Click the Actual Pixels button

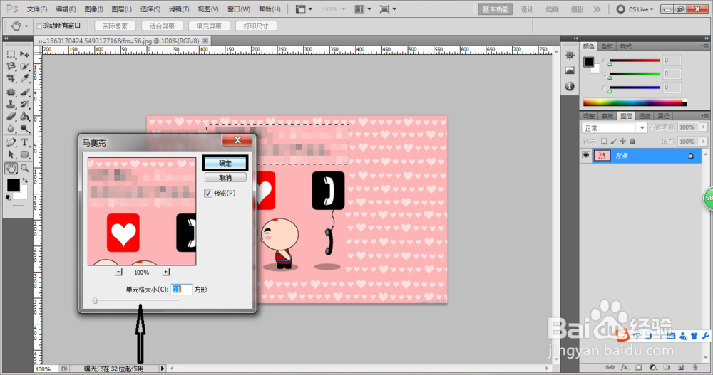[x=115, y=26]
